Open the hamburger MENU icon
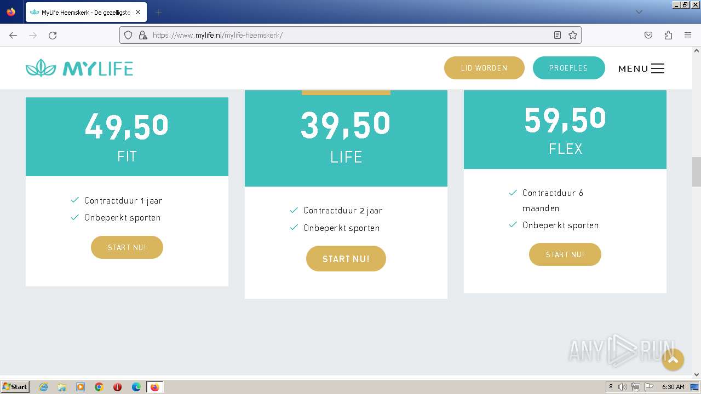This screenshot has height=394, width=701. point(658,68)
